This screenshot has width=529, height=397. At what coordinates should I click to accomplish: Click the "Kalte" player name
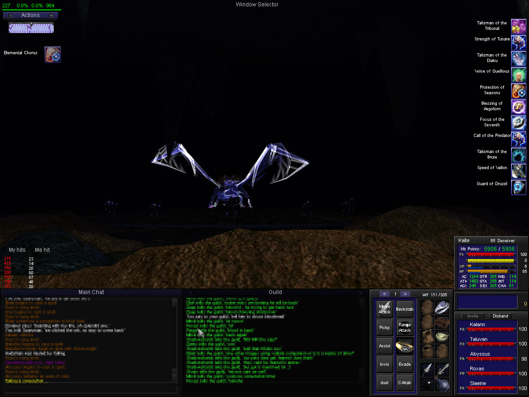coord(463,240)
